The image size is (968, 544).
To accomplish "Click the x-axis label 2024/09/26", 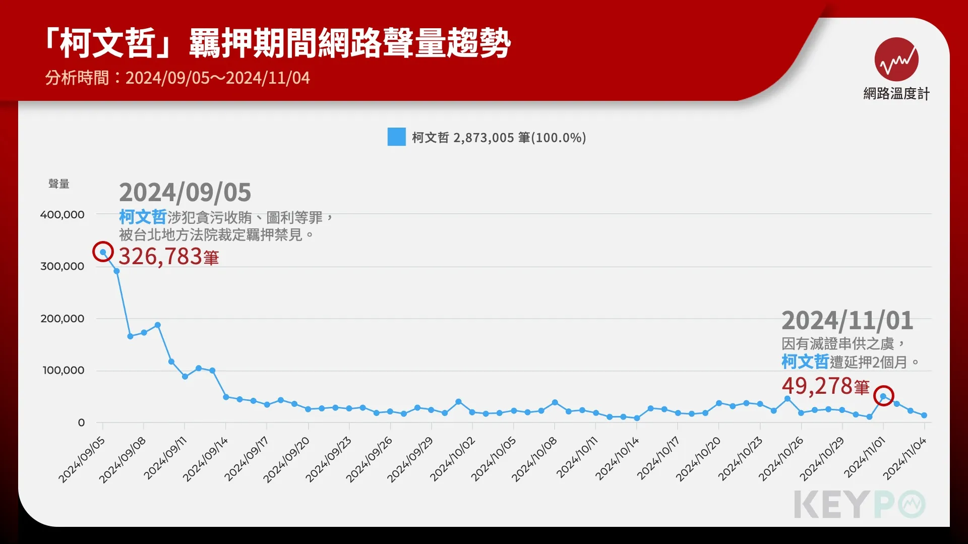I will click(369, 460).
